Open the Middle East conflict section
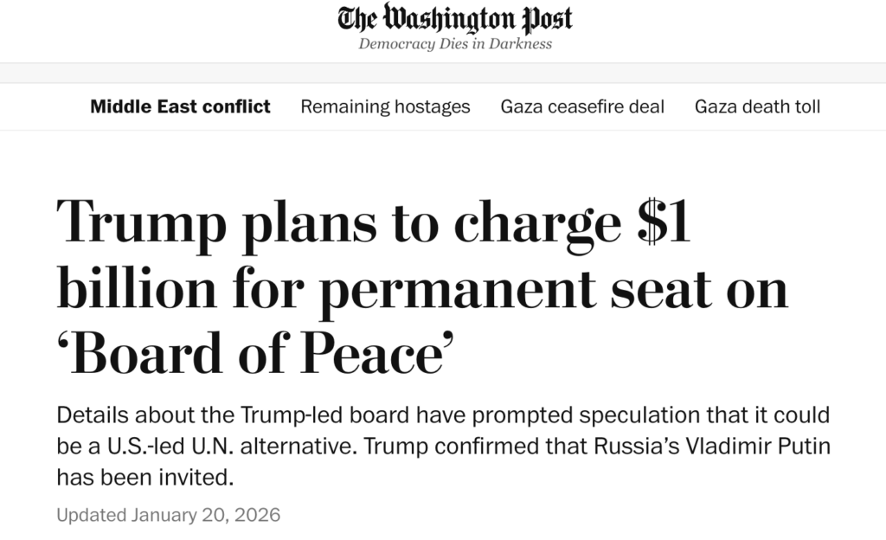This screenshot has height=540, width=886. 180,106
